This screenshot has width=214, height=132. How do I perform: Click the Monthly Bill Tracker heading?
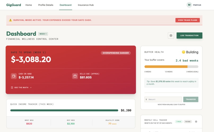tap(156, 120)
